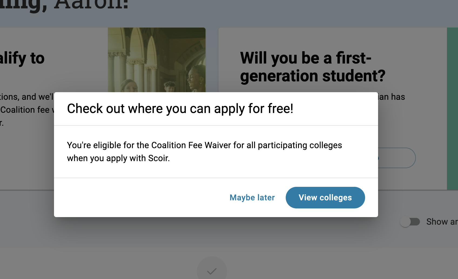This screenshot has width=458, height=279.
Task: Click the Coalition Fee Waiver eligibility message
Action: coord(204,152)
